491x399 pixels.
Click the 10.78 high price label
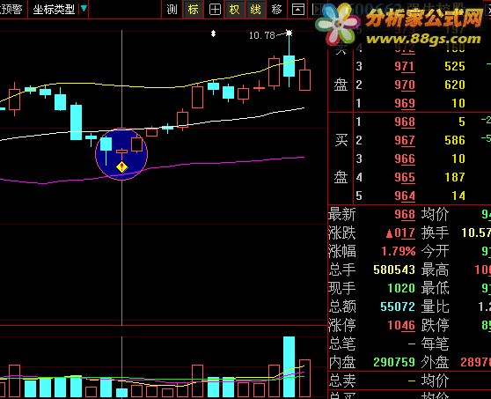262,35
